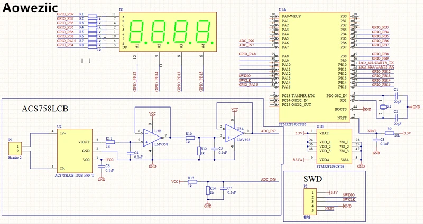This screenshot has width=423, height=224.
Task: Click the ADC_IN7 net label at op-amp output
Action: (x=269, y=131)
